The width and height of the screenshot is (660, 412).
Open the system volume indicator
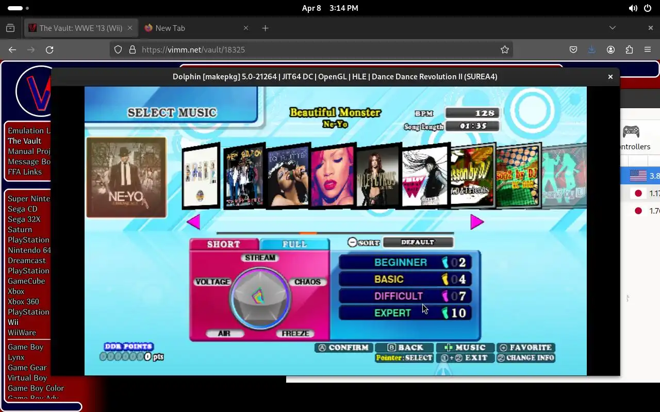point(633,8)
